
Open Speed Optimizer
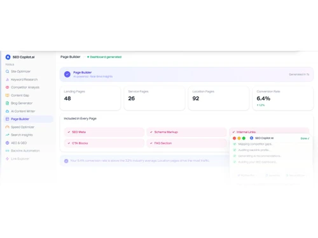[x=29, y=127]
